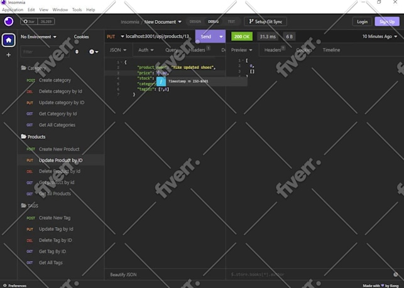Switch to DEBUG mode
The image size is (404, 288).
[x=214, y=21]
